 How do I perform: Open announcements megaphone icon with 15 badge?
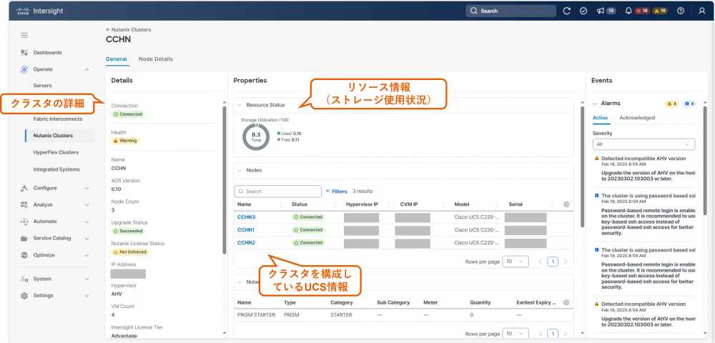[x=601, y=11]
